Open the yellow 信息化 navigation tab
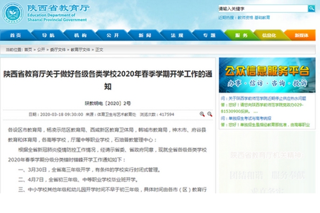The image size is (320, 213). pyautogui.click(x=269, y=35)
